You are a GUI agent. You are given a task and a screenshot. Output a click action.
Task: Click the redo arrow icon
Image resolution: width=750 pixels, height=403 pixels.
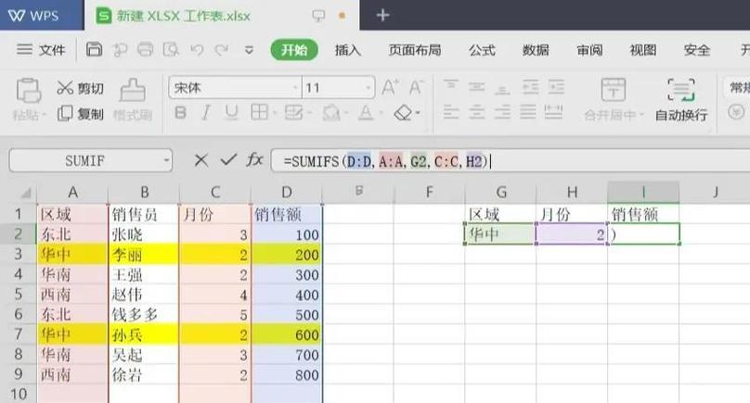point(222,50)
